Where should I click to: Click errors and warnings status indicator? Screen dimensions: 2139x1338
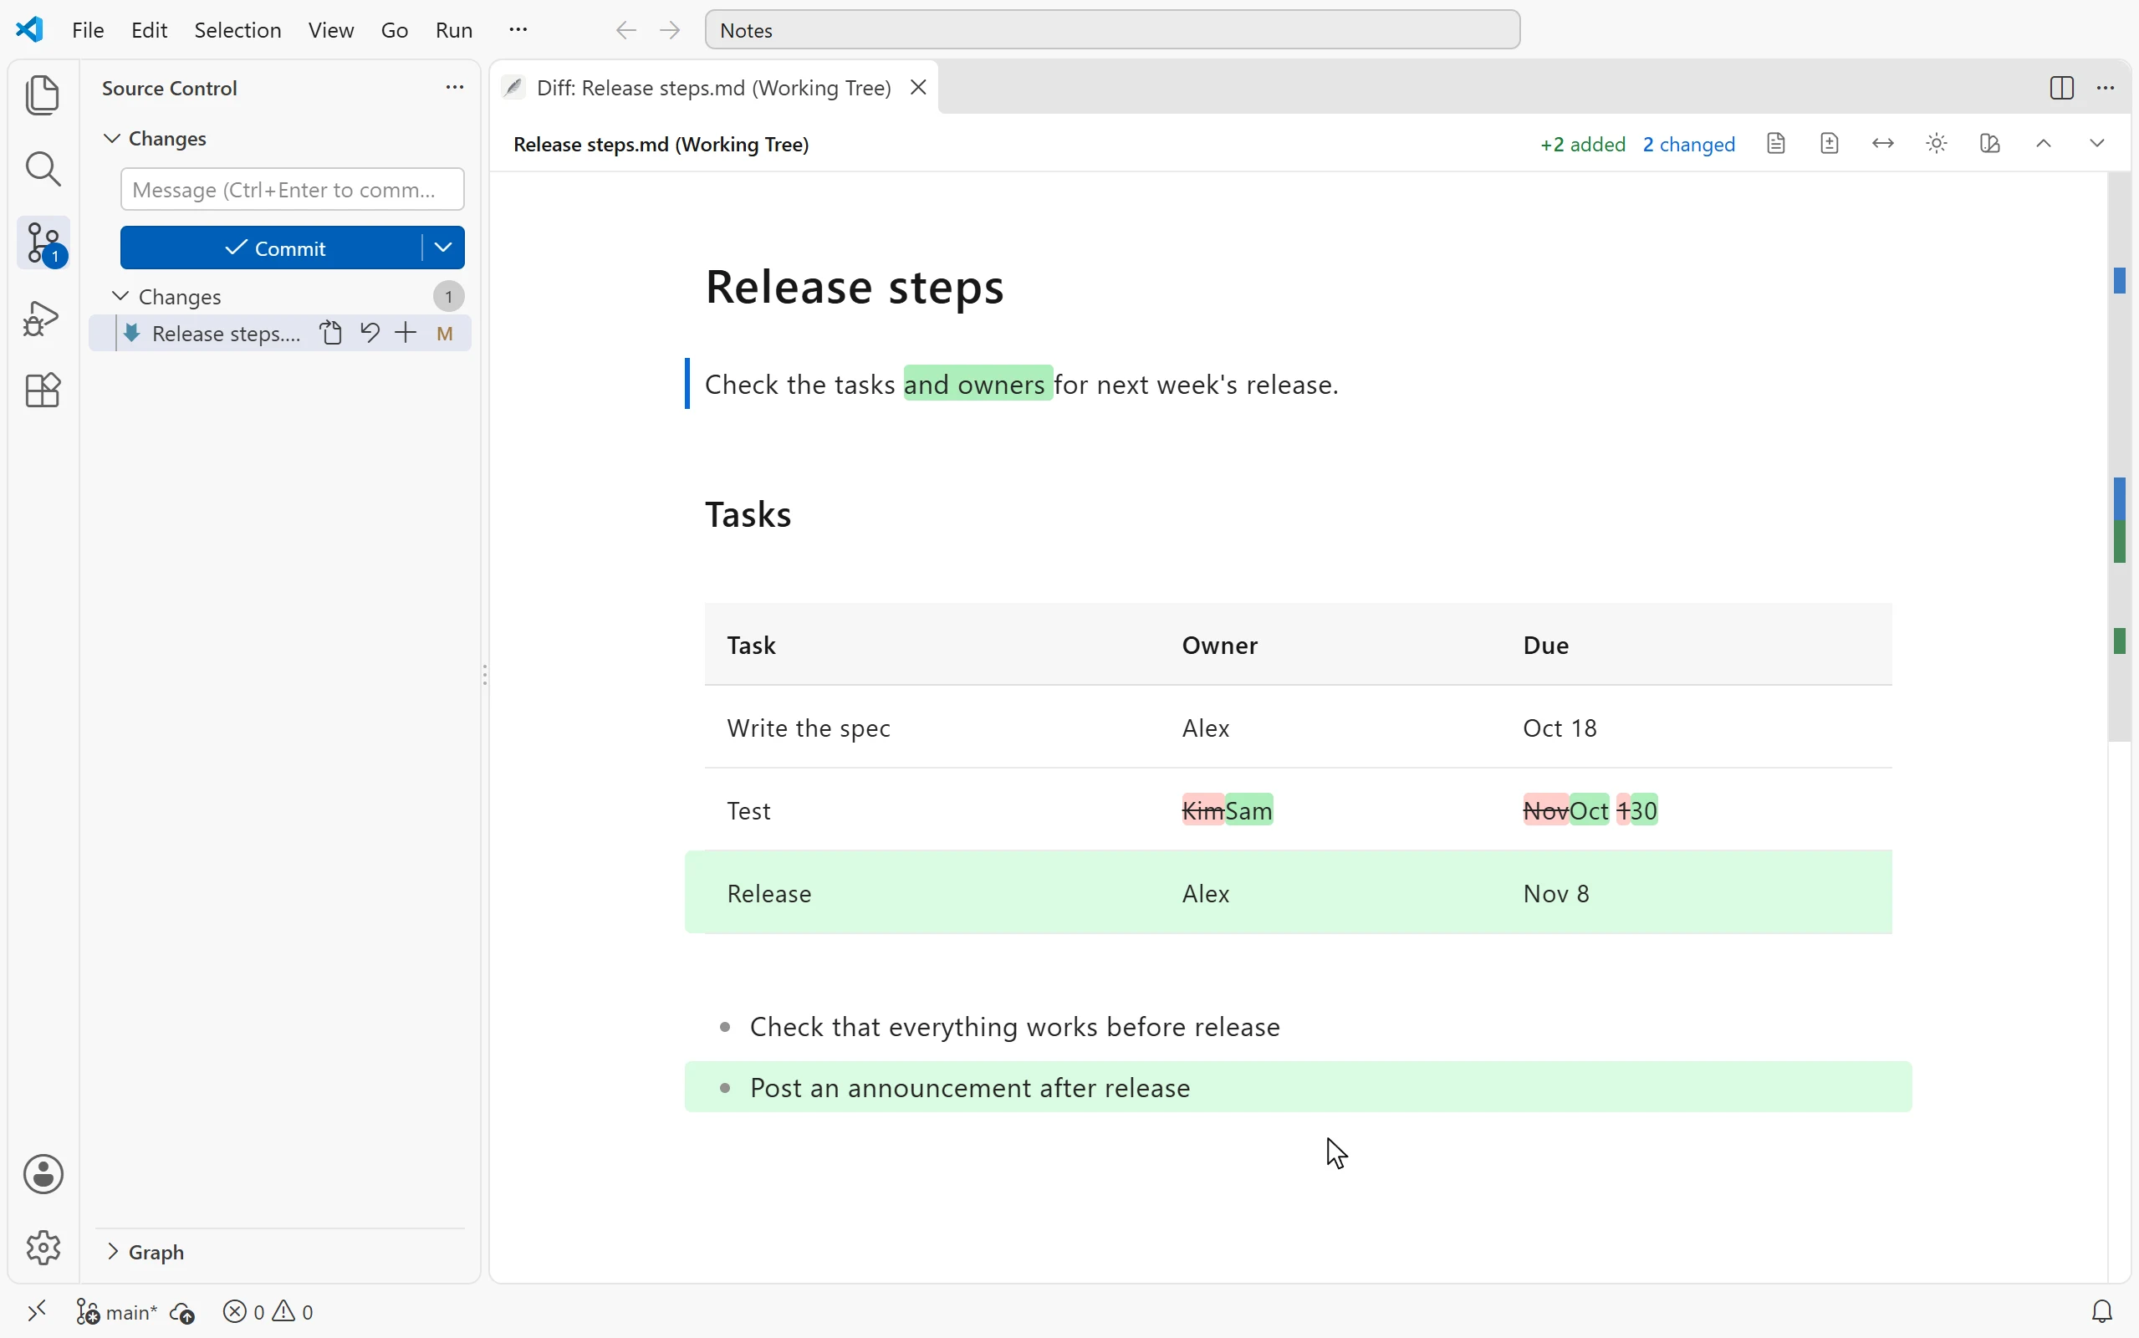pyautogui.click(x=268, y=1312)
